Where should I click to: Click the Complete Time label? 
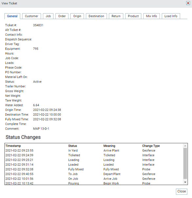(x=16, y=124)
